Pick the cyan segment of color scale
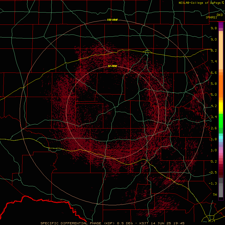The image size is (225, 225). point(221,137)
